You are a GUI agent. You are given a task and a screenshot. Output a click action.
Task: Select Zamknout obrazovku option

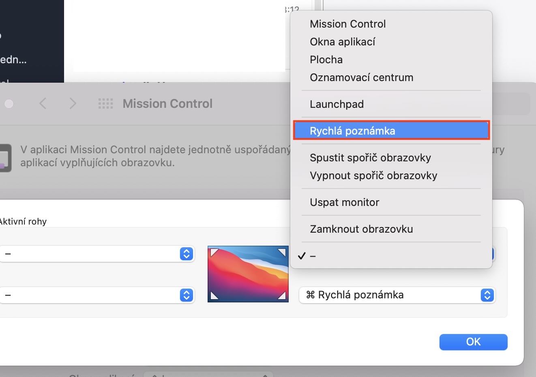tap(361, 229)
